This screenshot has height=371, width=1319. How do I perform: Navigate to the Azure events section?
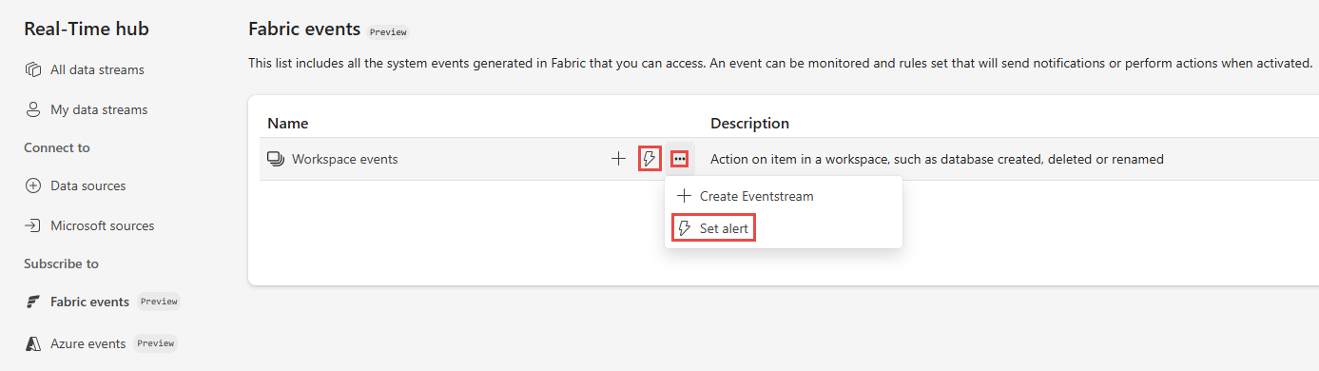pyautogui.click(x=87, y=343)
